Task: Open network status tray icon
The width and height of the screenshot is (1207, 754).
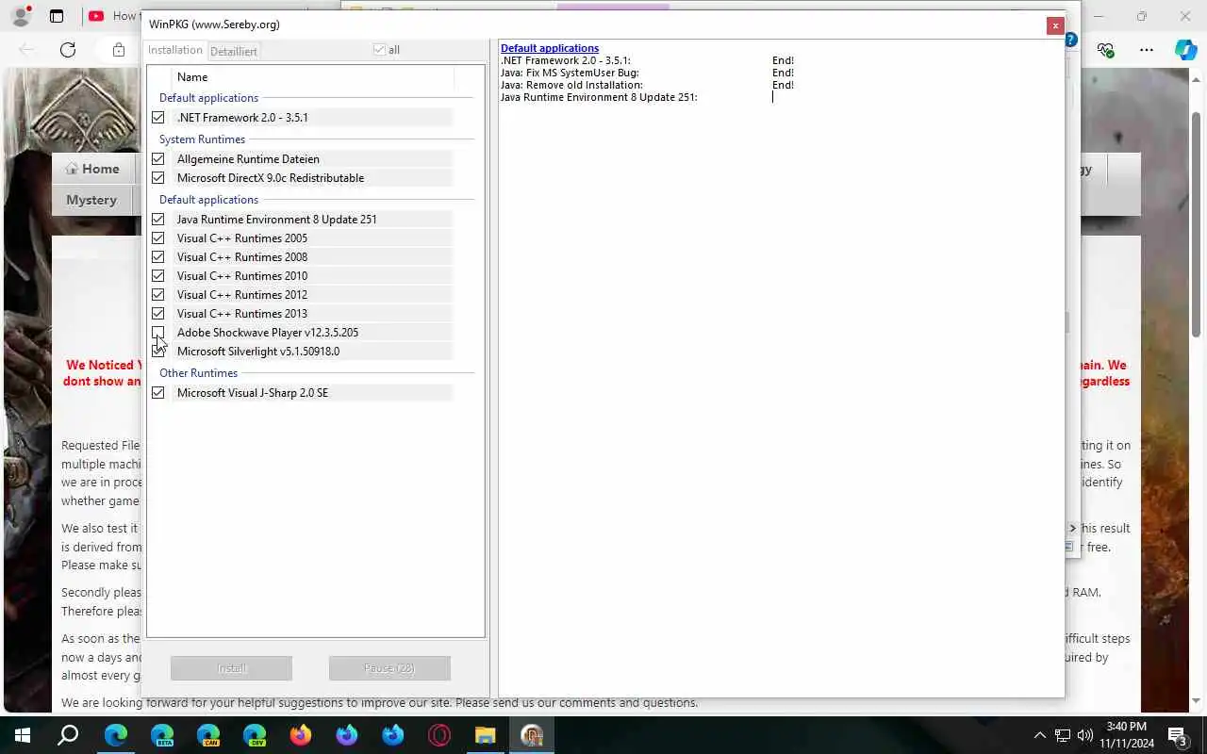Action: pos(1063,735)
